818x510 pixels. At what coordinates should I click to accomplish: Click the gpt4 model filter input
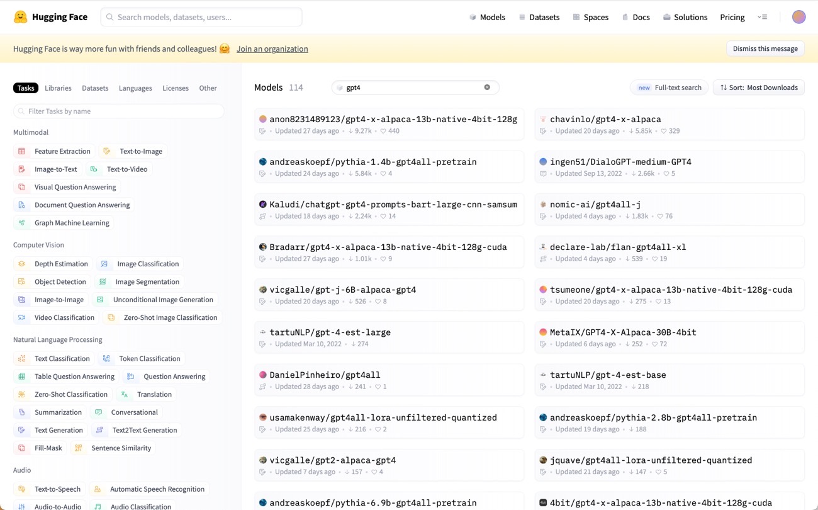click(x=415, y=88)
